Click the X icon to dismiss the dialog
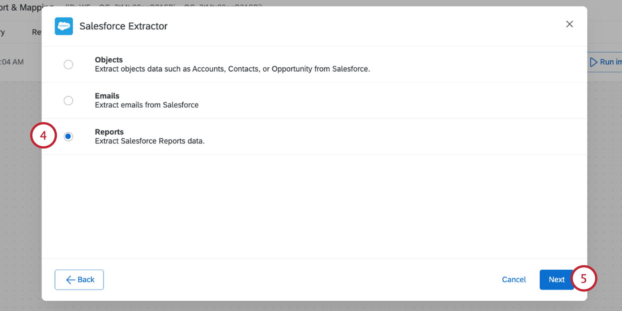The image size is (622, 311). tap(569, 24)
